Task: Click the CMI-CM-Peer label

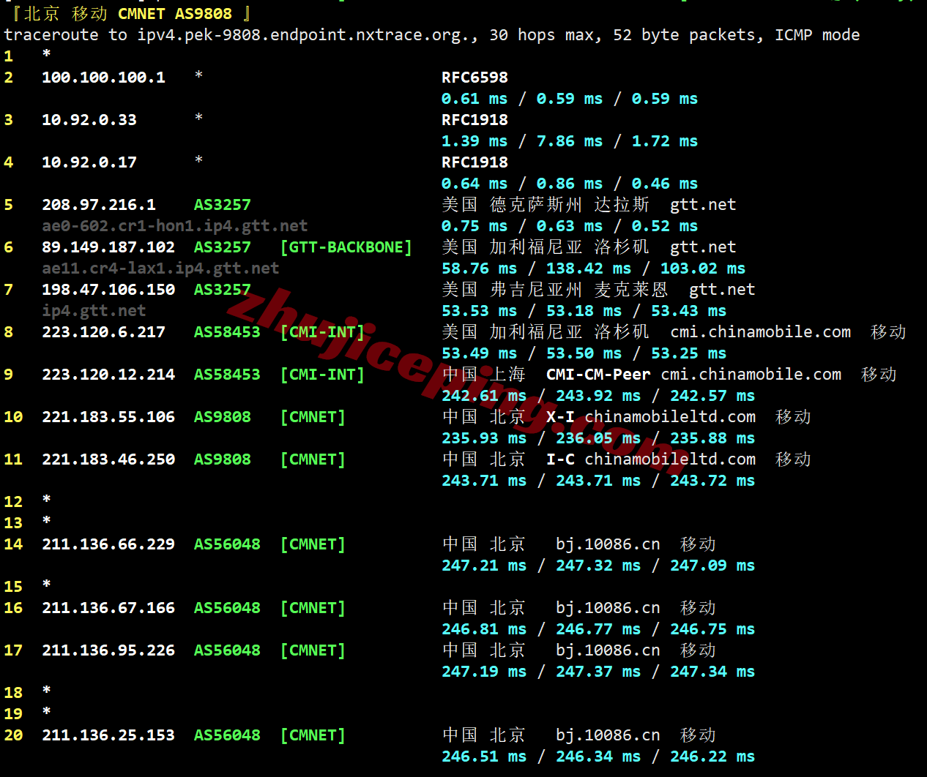Action: pyautogui.click(x=598, y=375)
